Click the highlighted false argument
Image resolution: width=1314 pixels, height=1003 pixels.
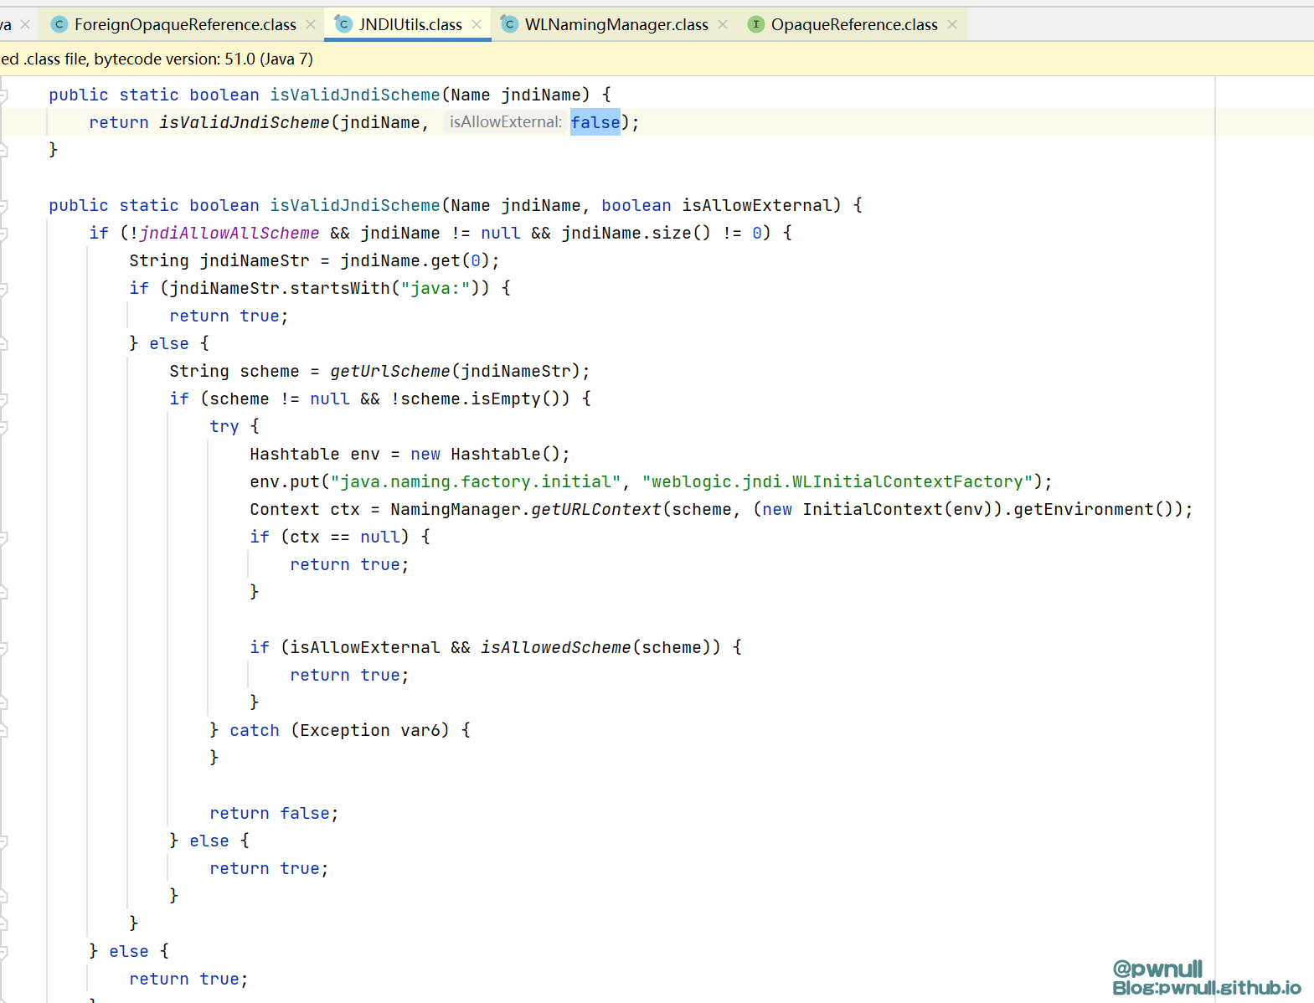[595, 122]
